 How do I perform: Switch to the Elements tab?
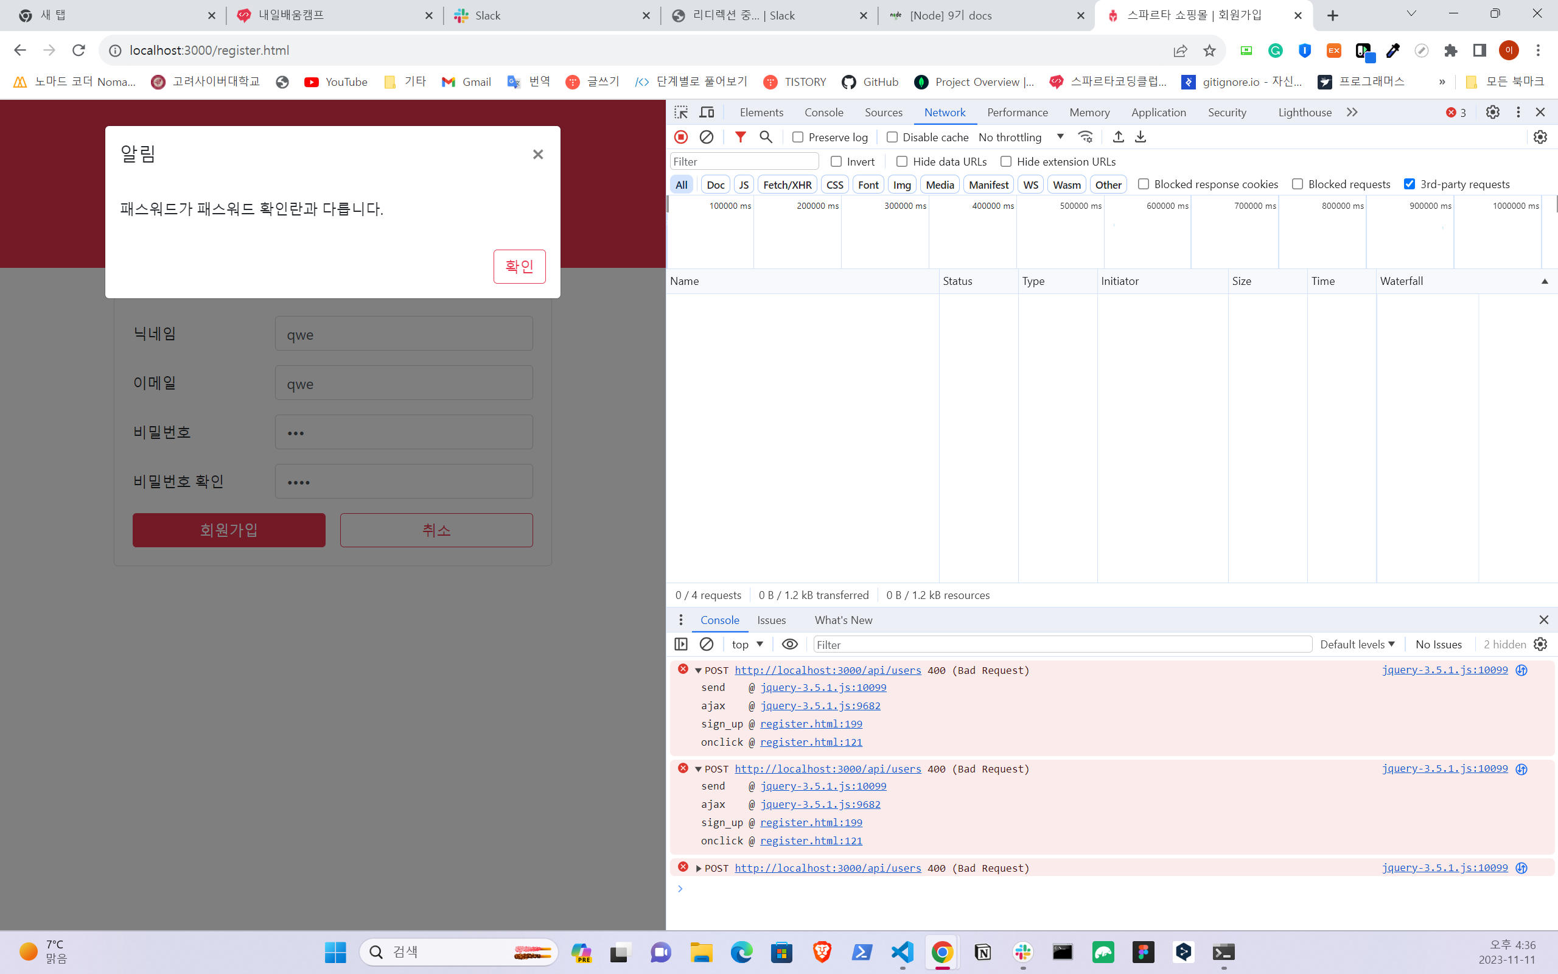pos(761,112)
